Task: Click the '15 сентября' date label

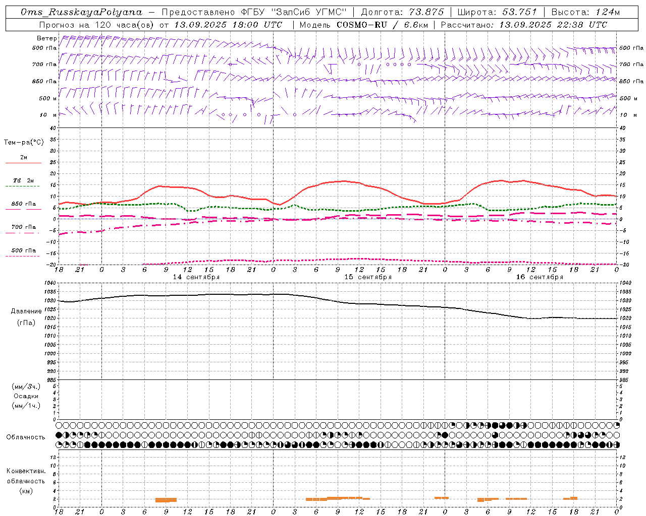Action: pyautogui.click(x=368, y=277)
